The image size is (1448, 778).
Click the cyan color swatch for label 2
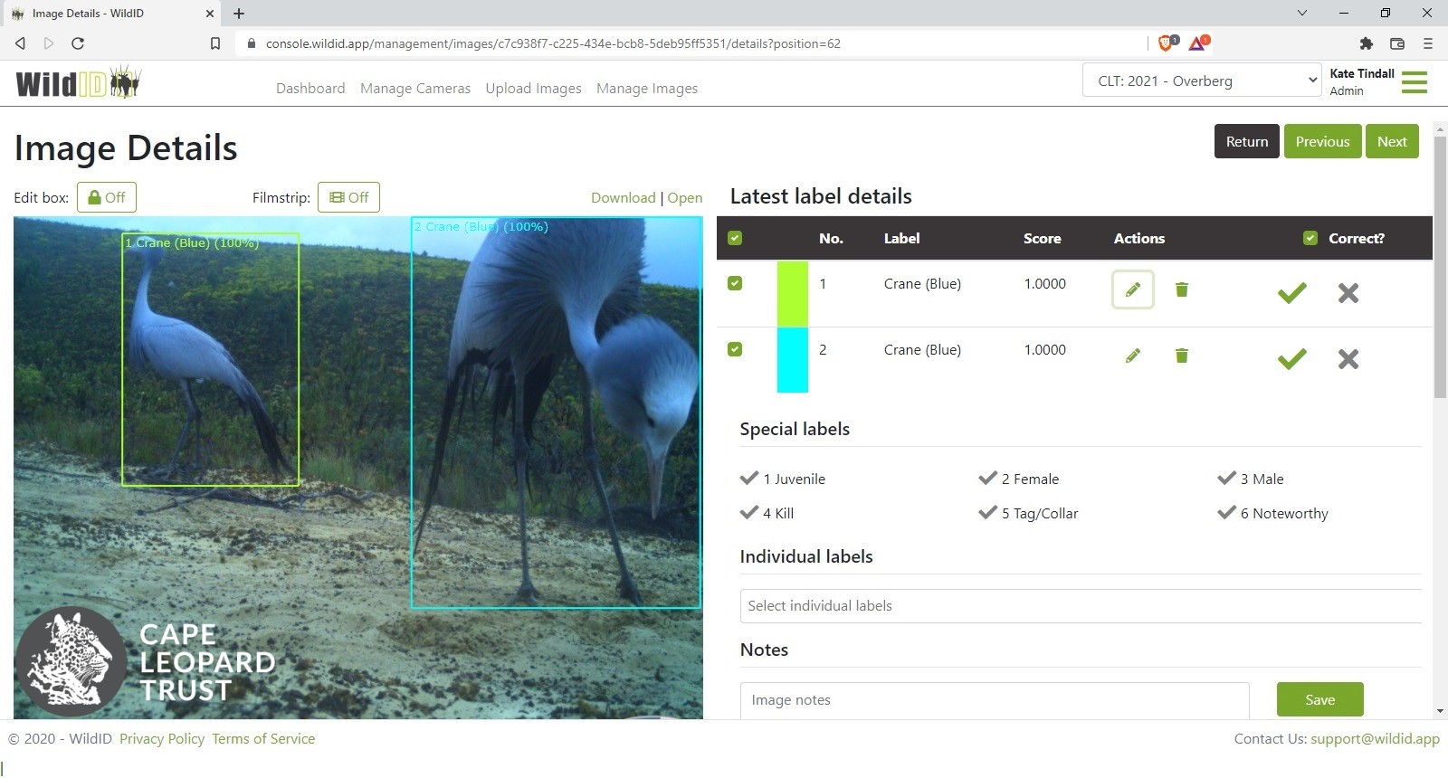pyautogui.click(x=792, y=360)
